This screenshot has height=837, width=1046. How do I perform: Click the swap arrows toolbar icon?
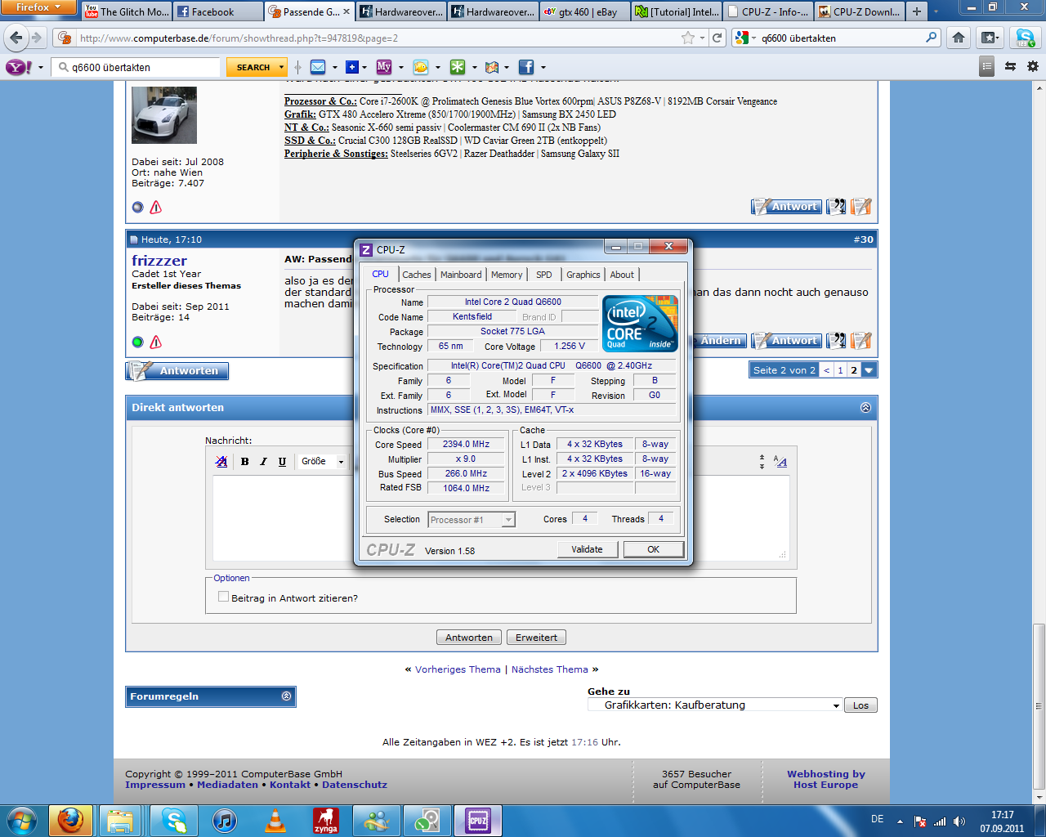pyautogui.click(x=1011, y=67)
